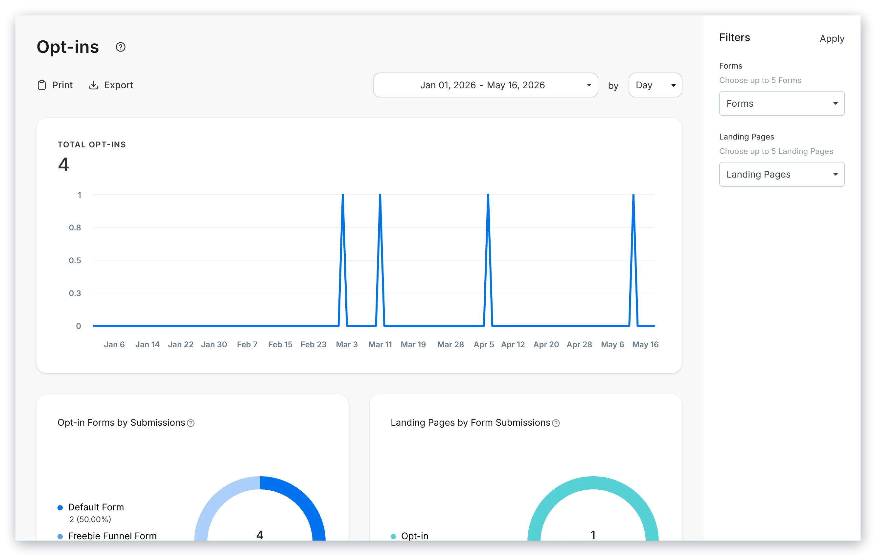Apply the selected filters
876x556 pixels.
pos(832,38)
